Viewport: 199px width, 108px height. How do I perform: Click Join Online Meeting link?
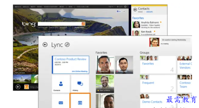click(79, 71)
